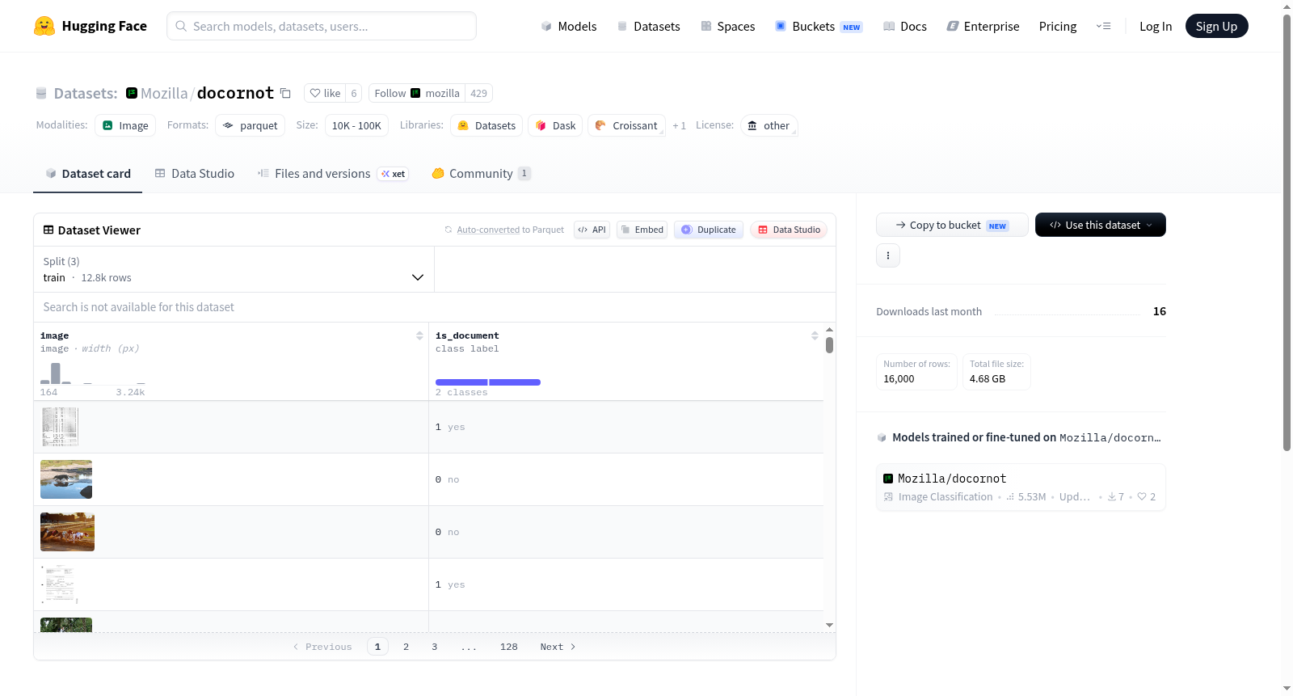The image size is (1293, 696).
Task: Click the Hugging Face logo emoji
Action: click(44, 26)
